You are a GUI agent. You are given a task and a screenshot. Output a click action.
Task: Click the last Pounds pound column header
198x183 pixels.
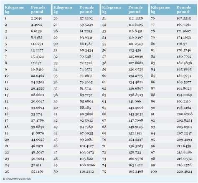coord(184,10)
